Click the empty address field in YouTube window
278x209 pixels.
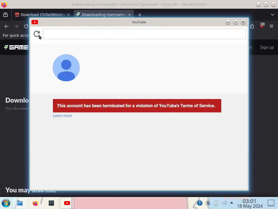[x=144, y=34]
